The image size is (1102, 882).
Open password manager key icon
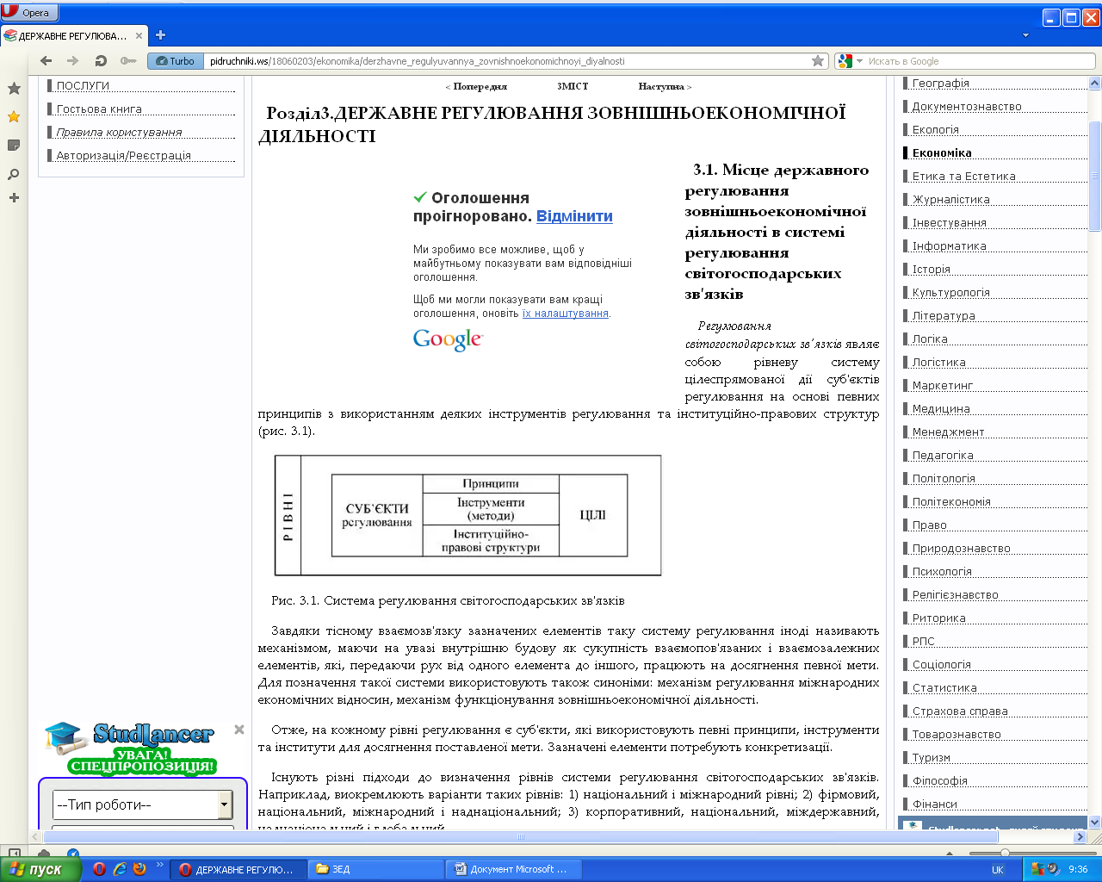point(128,60)
